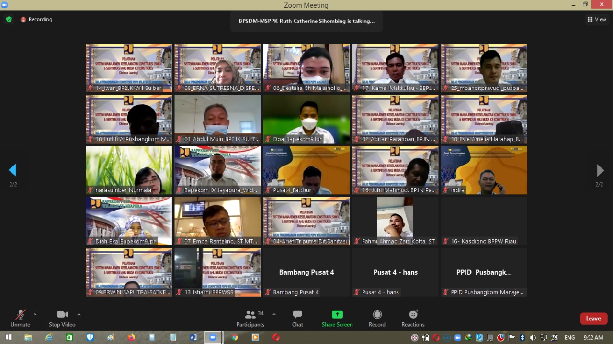Open Chrome from taskbar
The height and width of the screenshot is (344, 613).
tap(235, 337)
